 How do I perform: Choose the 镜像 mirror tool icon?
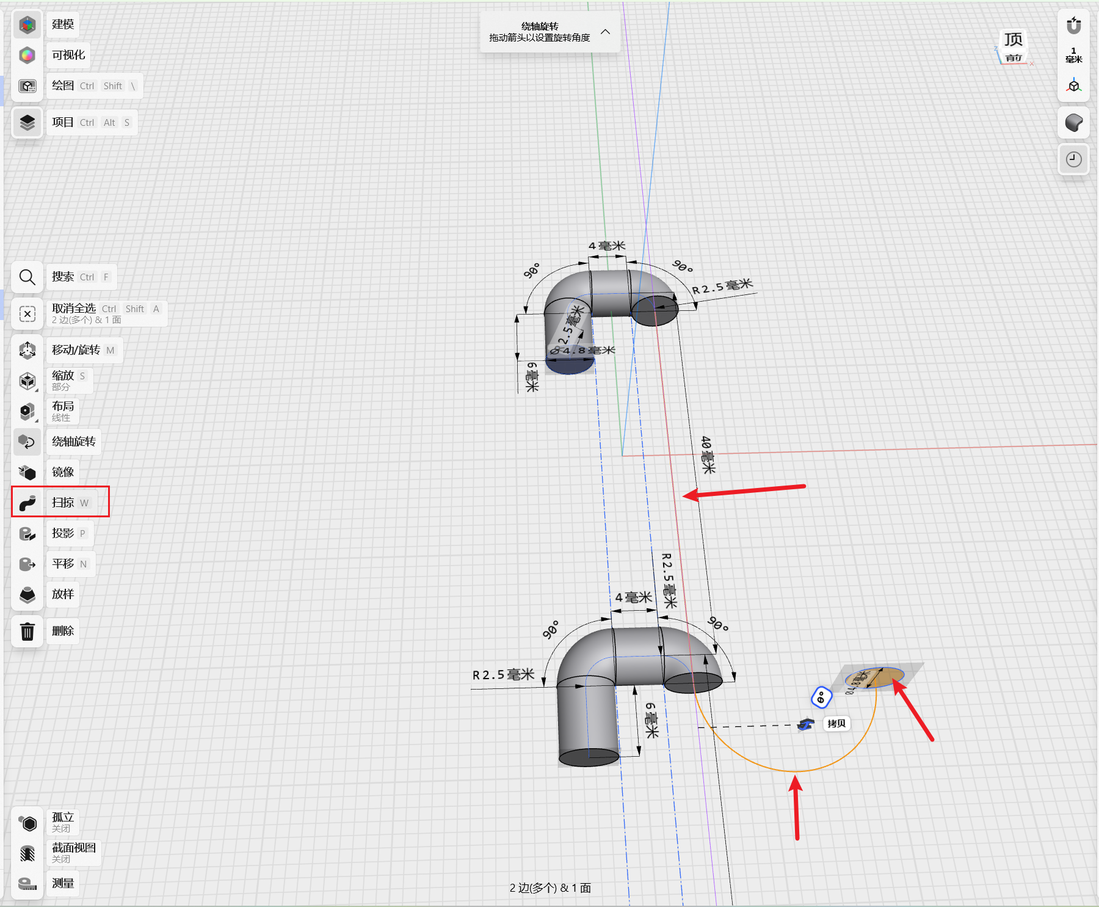27,472
